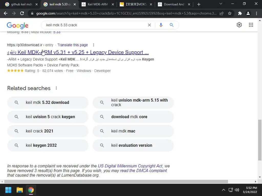
Task: Click the padlock site info icon
Action: coord(32,13)
